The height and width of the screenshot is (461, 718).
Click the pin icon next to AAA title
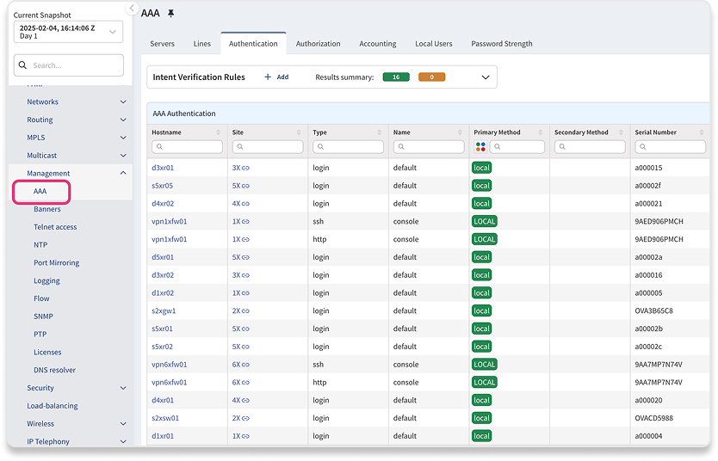[170, 14]
